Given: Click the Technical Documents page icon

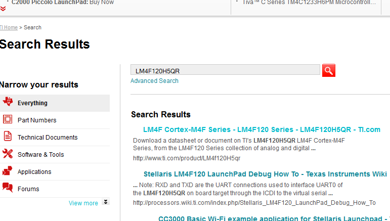Looking at the screenshot, I should pos(8,136).
